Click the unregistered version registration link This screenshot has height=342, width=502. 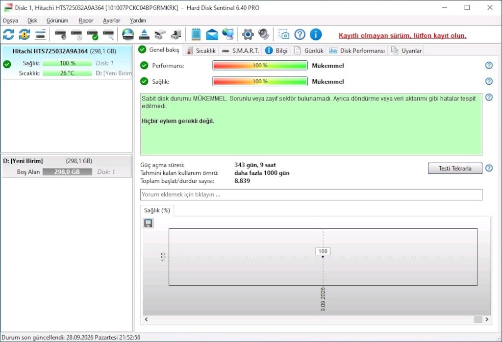coord(402,35)
